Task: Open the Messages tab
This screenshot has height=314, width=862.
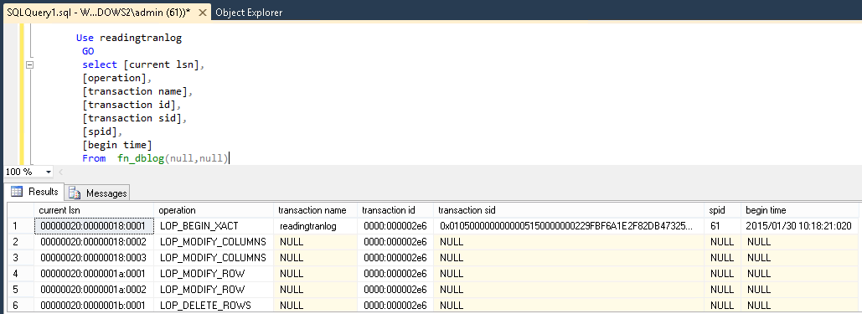Action: point(97,193)
